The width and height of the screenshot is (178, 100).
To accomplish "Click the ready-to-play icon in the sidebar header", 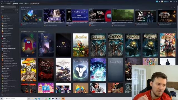I will pos(18,10).
